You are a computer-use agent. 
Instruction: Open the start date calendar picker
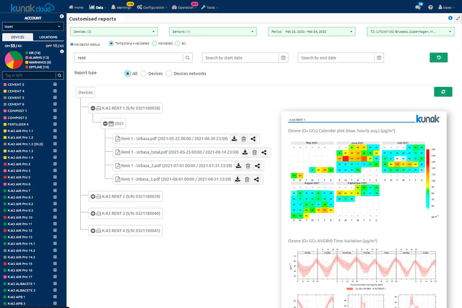[283, 58]
